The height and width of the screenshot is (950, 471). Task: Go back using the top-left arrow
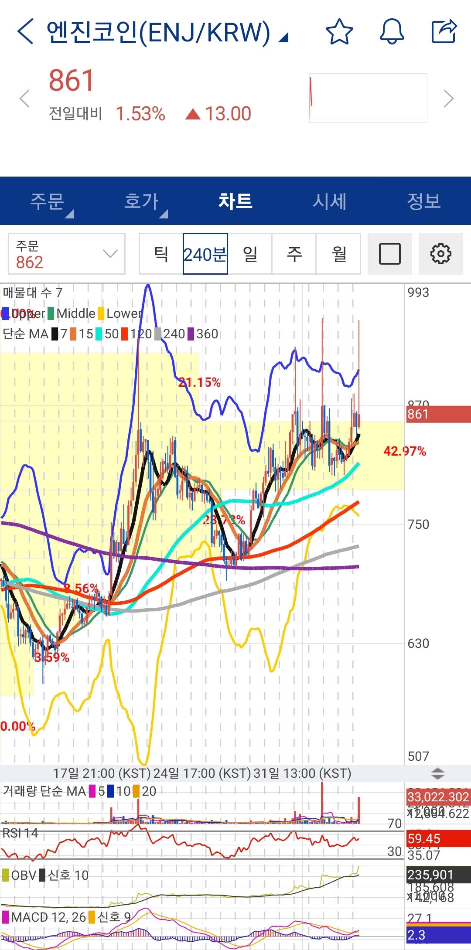pos(25,31)
